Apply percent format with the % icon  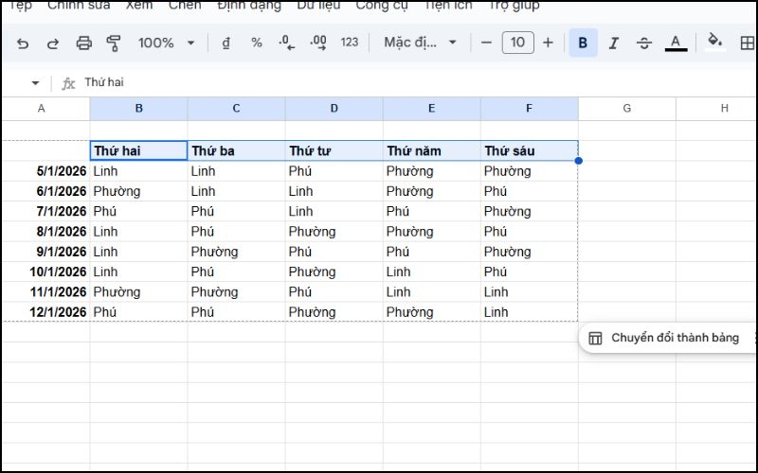click(256, 43)
